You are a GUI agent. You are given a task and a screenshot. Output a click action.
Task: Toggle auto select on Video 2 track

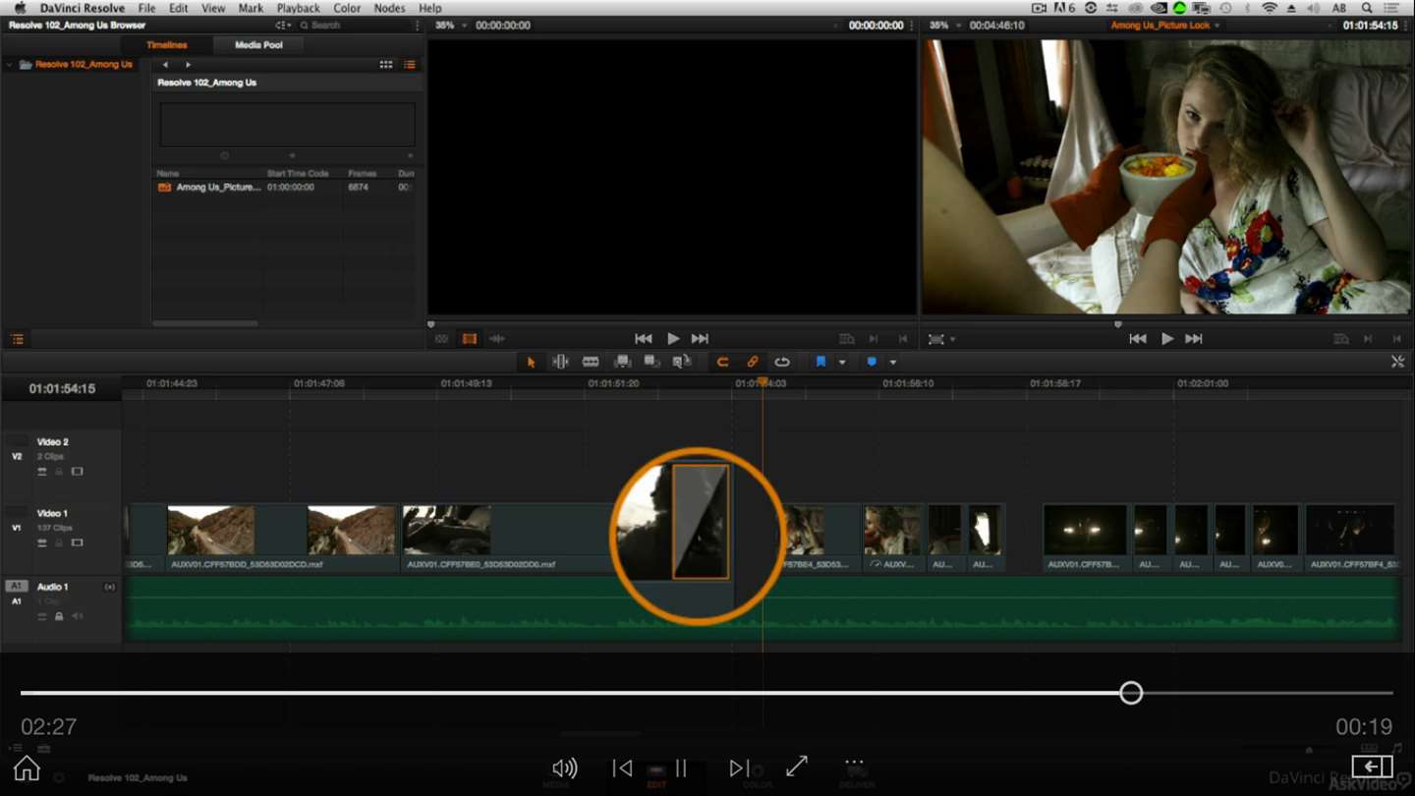pos(42,472)
